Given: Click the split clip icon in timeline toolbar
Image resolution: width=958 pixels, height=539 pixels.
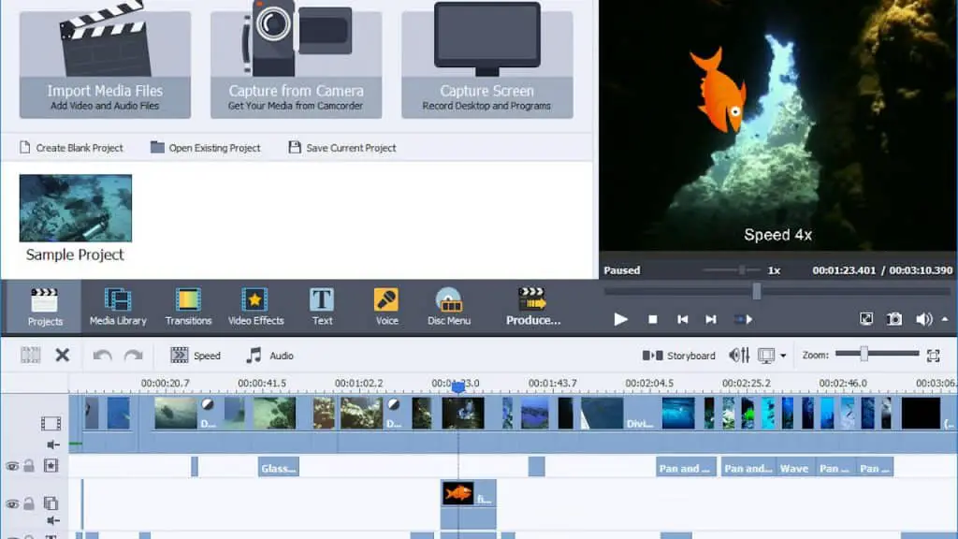Looking at the screenshot, I should click(x=31, y=355).
